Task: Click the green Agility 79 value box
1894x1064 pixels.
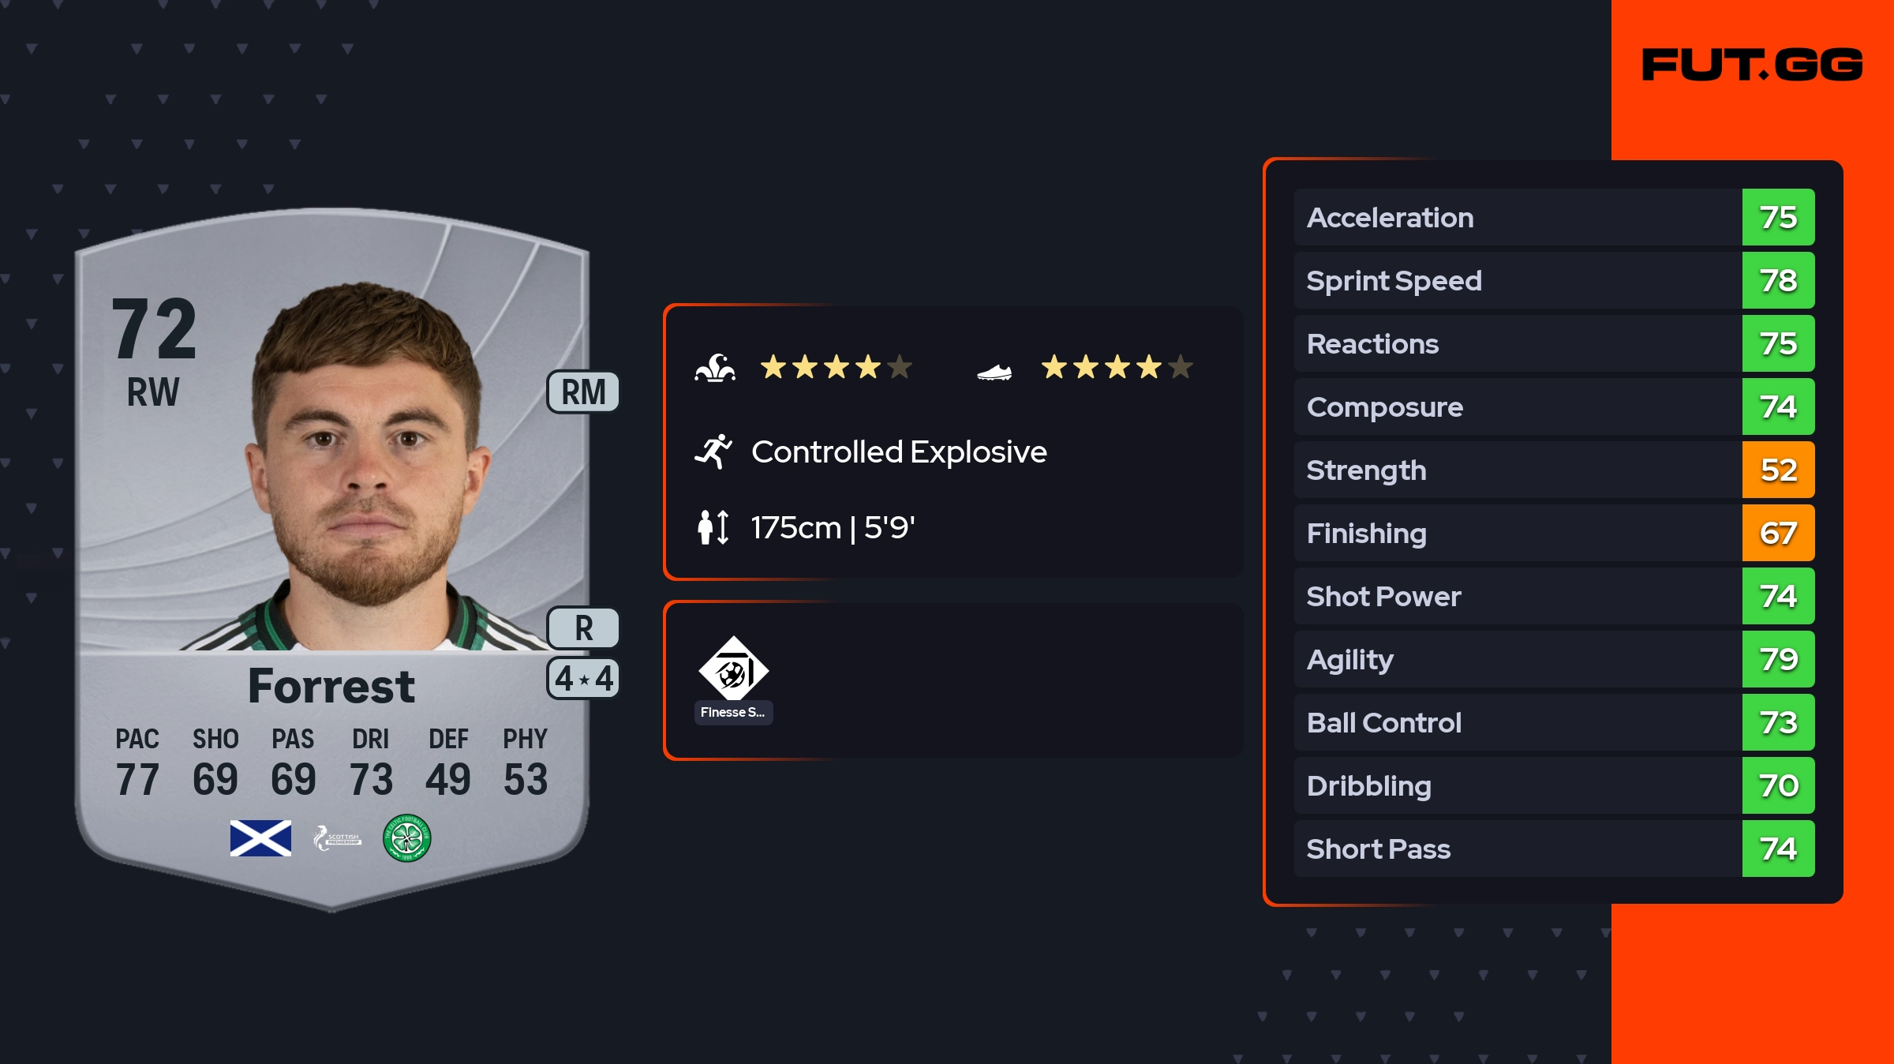Action: coord(1778,660)
